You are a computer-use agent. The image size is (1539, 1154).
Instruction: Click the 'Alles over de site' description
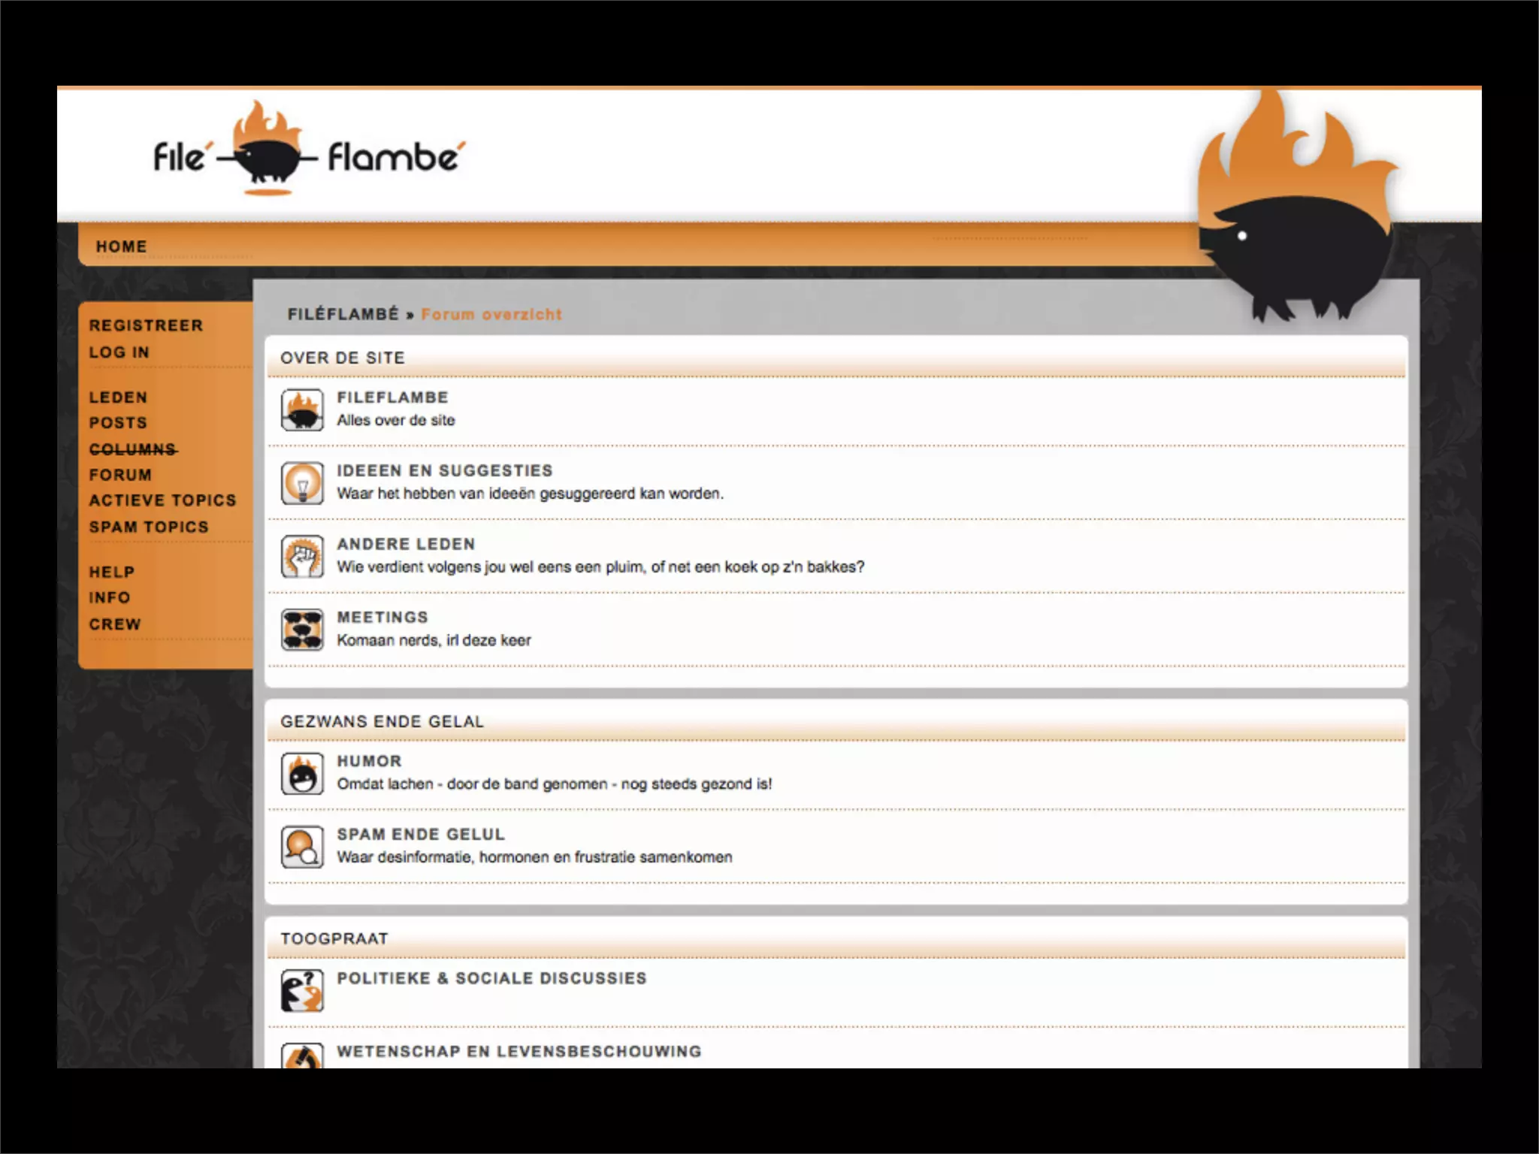pos(396,420)
